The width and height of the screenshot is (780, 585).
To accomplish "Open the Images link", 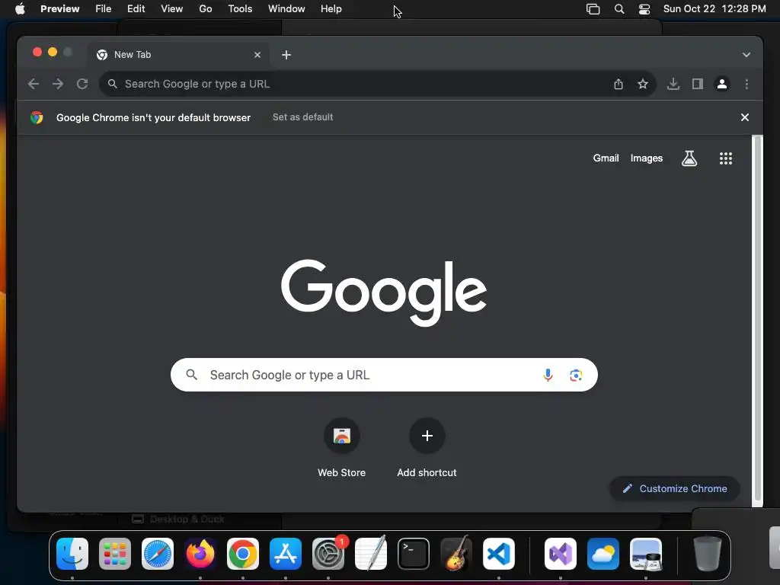I will pyautogui.click(x=646, y=158).
